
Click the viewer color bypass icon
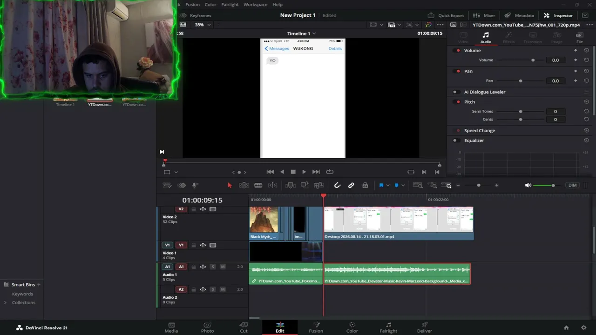[x=428, y=25]
